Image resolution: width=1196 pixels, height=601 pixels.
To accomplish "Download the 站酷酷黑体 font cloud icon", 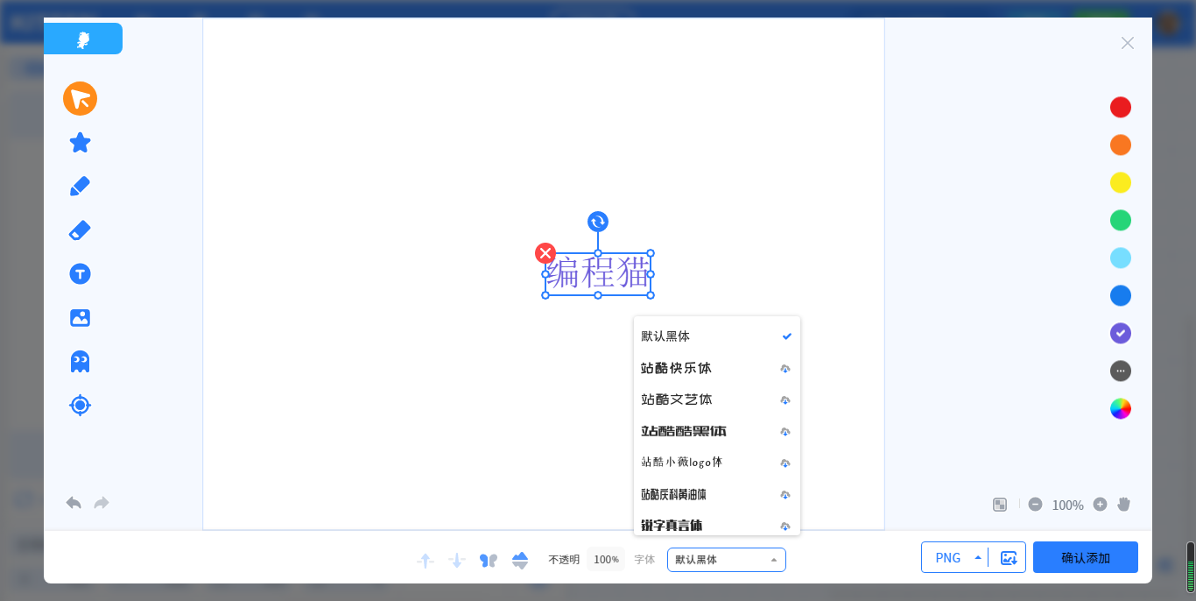I will [x=785, y=432].
